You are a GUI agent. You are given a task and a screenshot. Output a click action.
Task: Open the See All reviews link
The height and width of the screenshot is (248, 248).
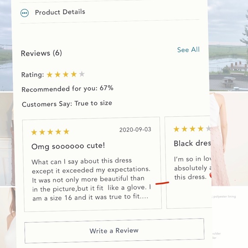[x=188, y=50]
